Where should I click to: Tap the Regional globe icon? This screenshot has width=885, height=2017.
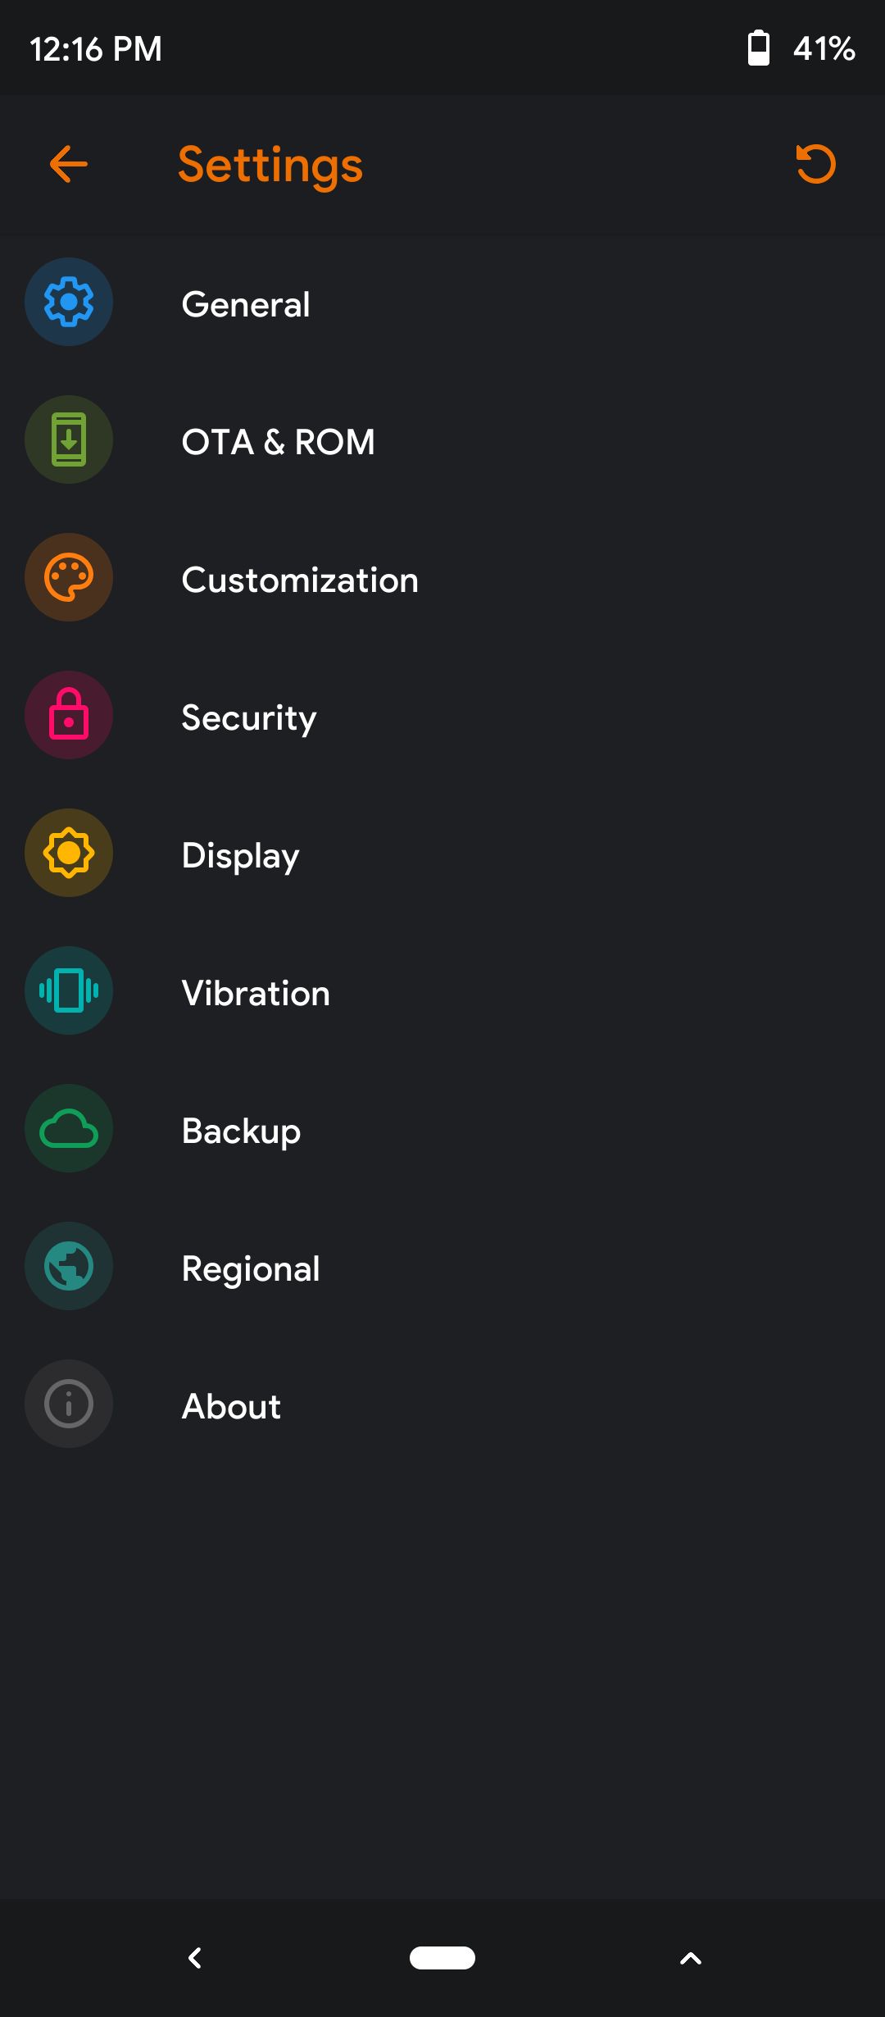tap(69, 1266)
